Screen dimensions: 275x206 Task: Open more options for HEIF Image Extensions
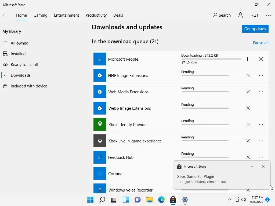pos(261,75)
